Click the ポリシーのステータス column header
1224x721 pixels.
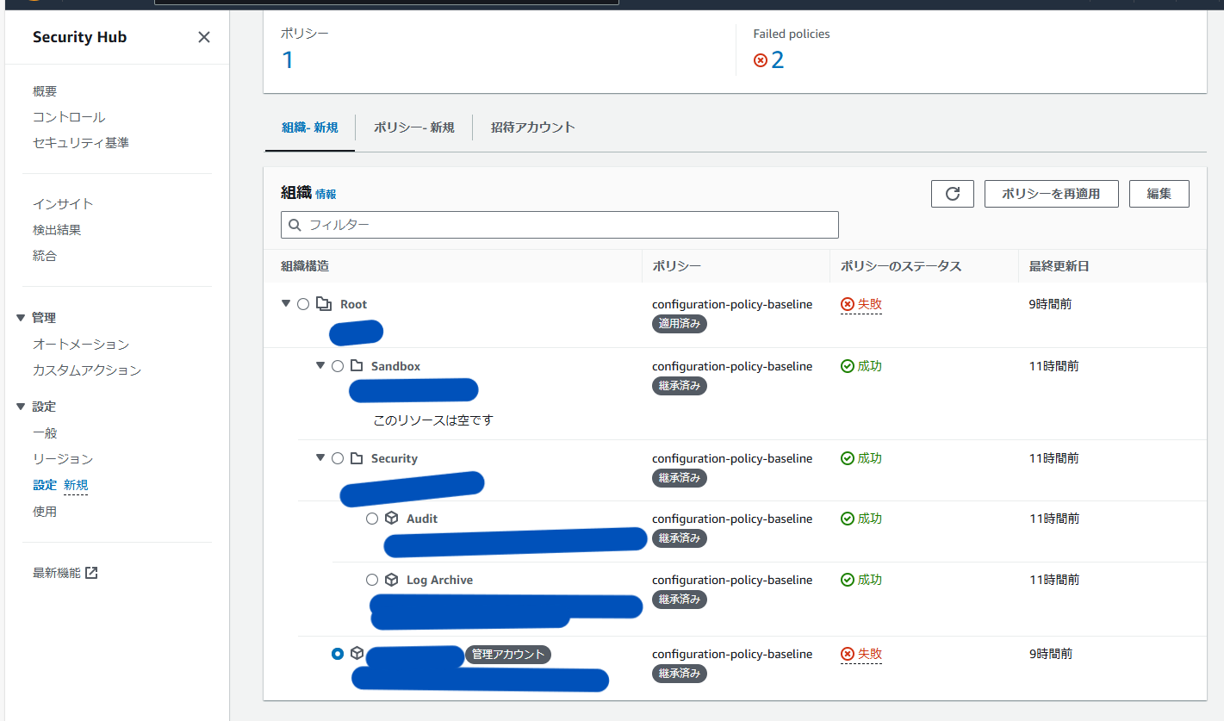click(x=901, y=266)
